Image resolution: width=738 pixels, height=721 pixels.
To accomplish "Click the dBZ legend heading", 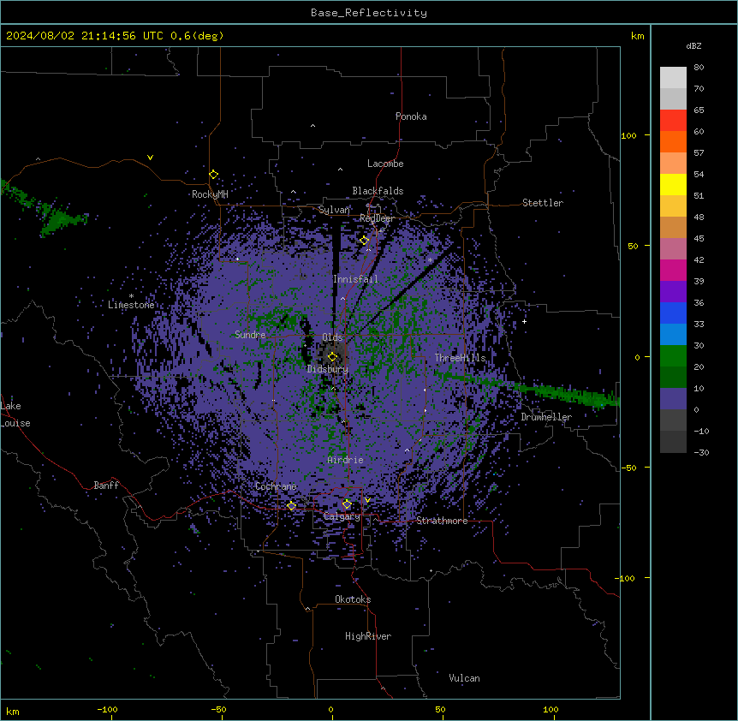I will tap(693, 46).
